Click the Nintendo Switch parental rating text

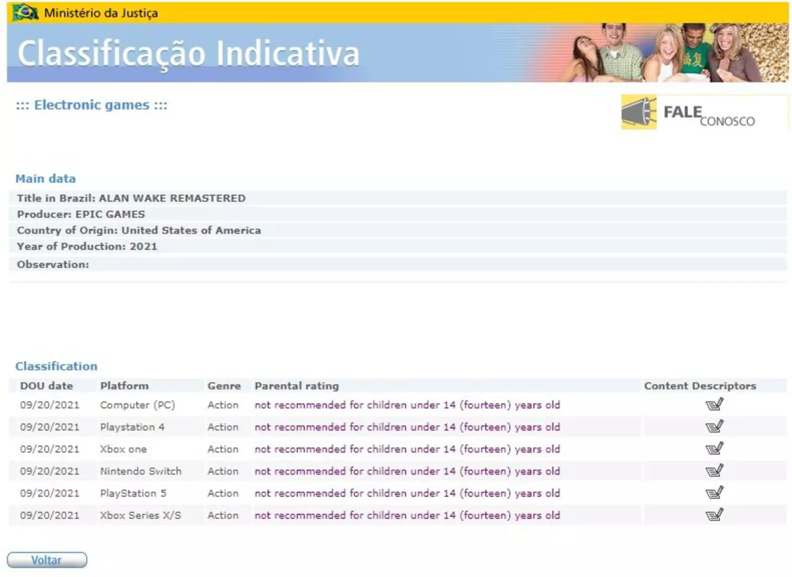pos(407,472)
